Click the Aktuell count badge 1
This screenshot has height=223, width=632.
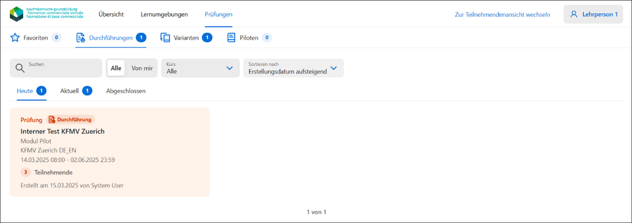tap(87, 91)
